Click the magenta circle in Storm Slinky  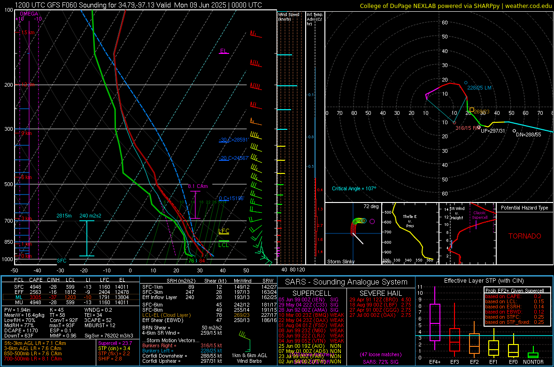point(372,221)
